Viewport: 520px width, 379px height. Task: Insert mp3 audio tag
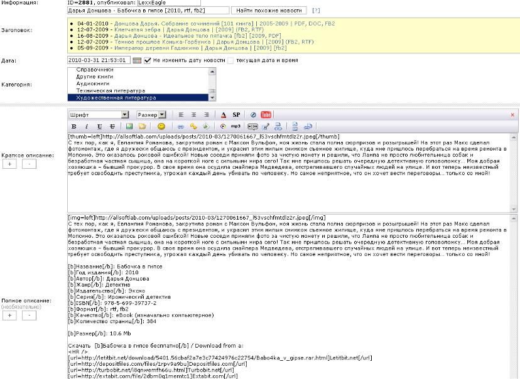pyautogui.click(x=236, y=126)
